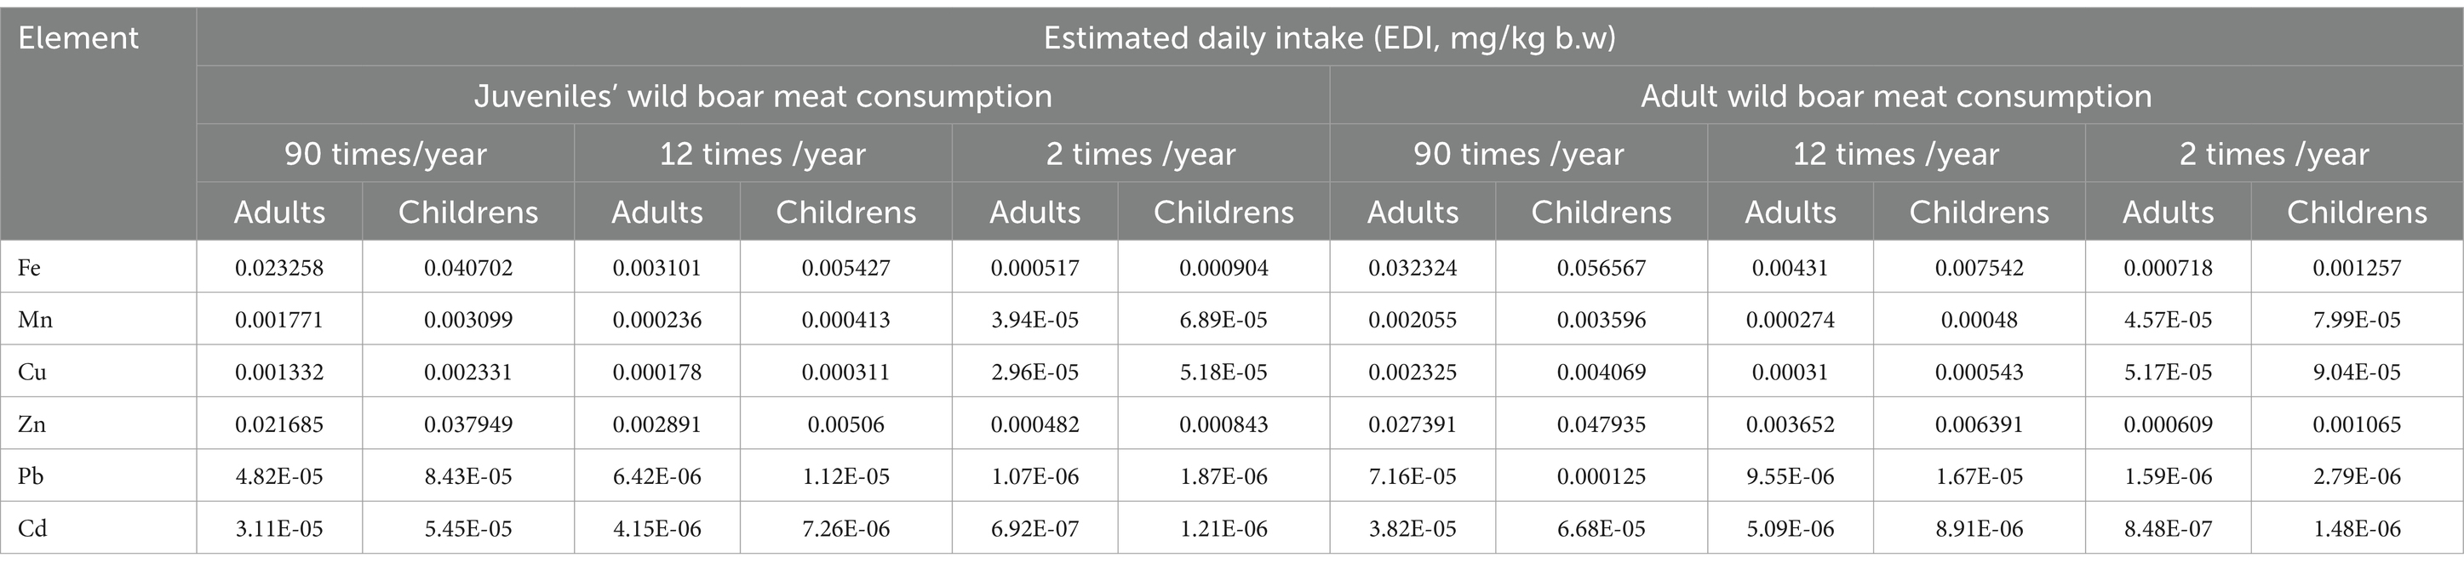Click the cell with value 0.001257
Image resolution: width=2464 pixels, height=569 pixels.
tap(2357, 267)
